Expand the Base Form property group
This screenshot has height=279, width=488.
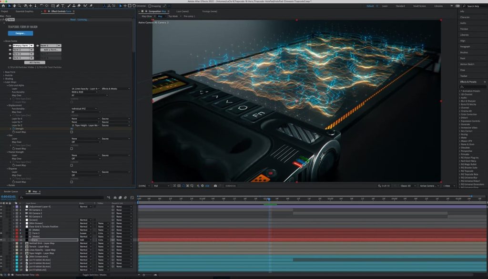click(4, 72)
